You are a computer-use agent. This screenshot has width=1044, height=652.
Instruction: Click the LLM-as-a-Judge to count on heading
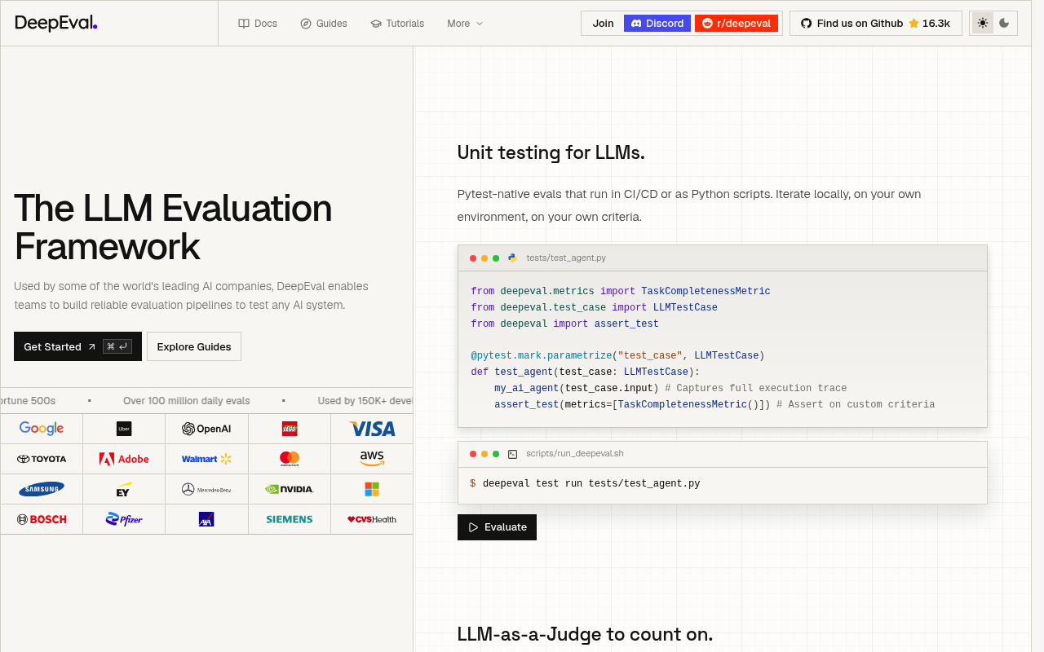(x=585, y=634)
